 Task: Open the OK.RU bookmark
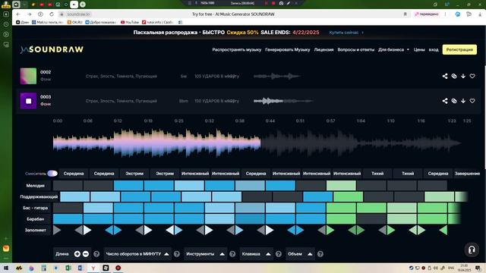tap(74, 22)
